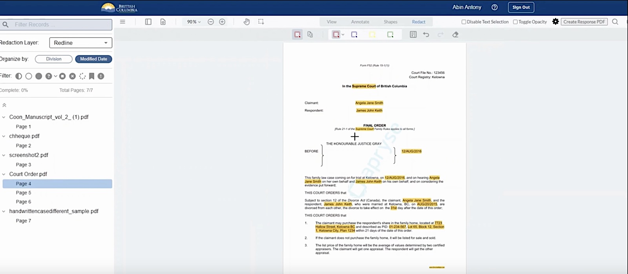Organize records by Division

[x=54, y=59]
